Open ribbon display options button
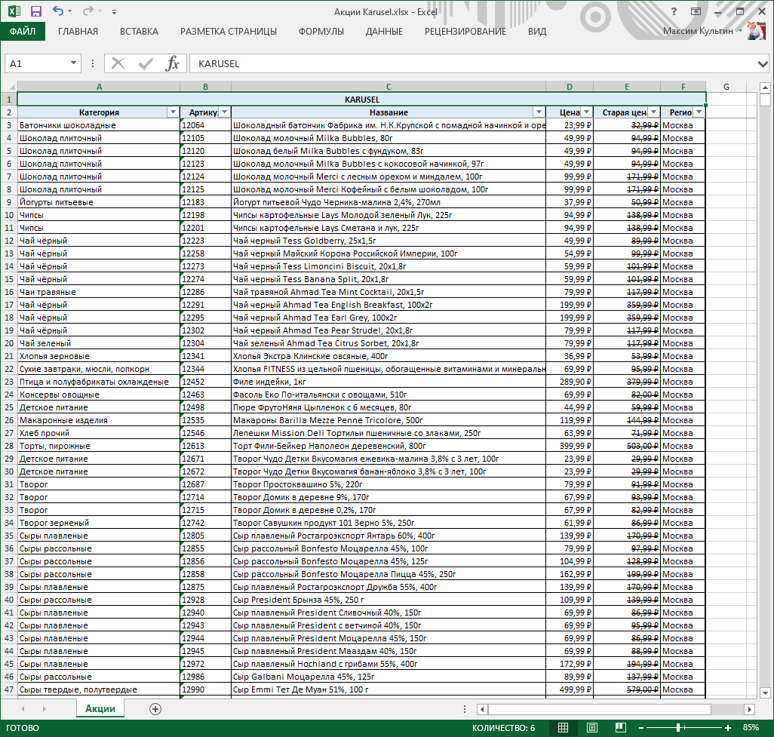The height and width of the screenshot is (737, 774). pyautogui.click(x=696, y=11)
